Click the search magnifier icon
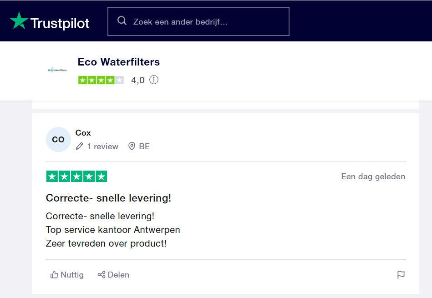 pos(122,21)
